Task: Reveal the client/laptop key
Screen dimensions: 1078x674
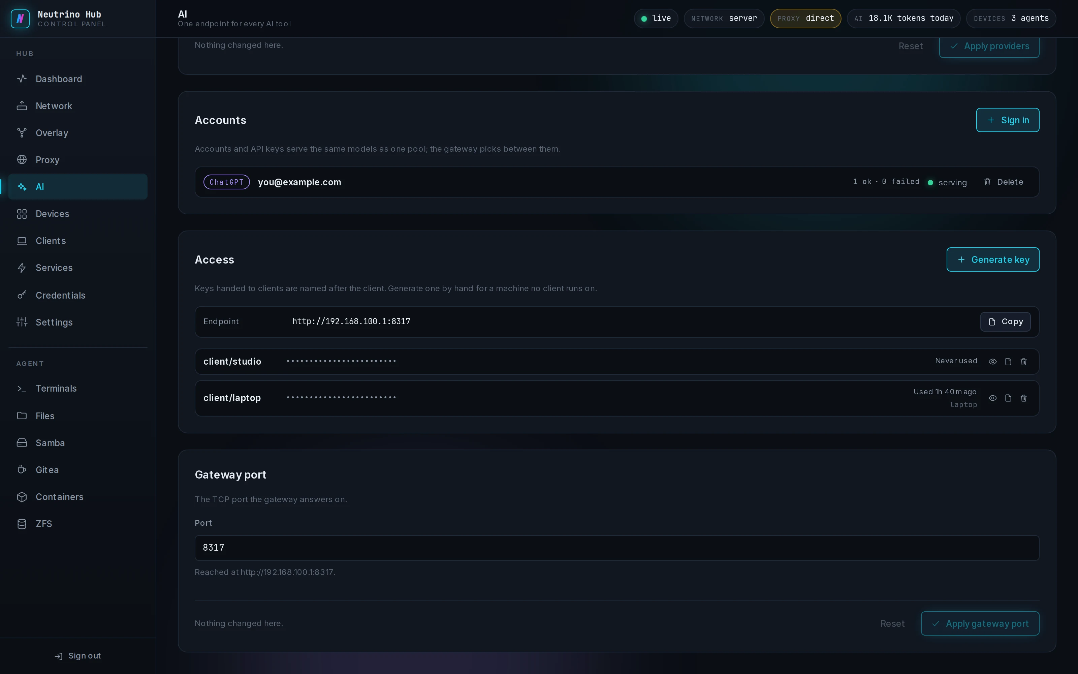Action: [x=992, y=398]
